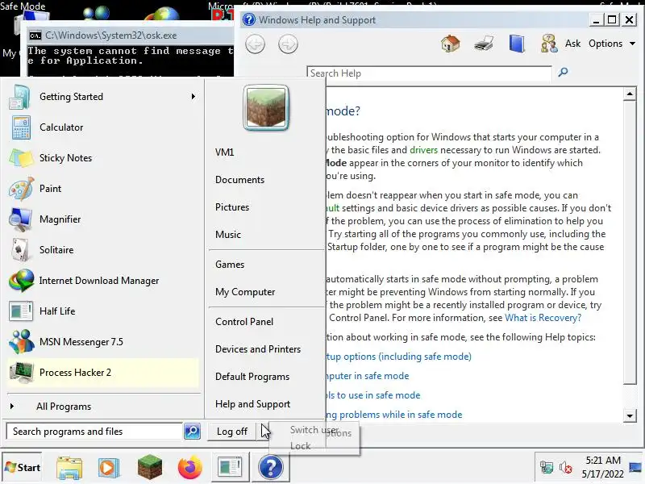Click Help and Support taskbar button

(271, 467)
